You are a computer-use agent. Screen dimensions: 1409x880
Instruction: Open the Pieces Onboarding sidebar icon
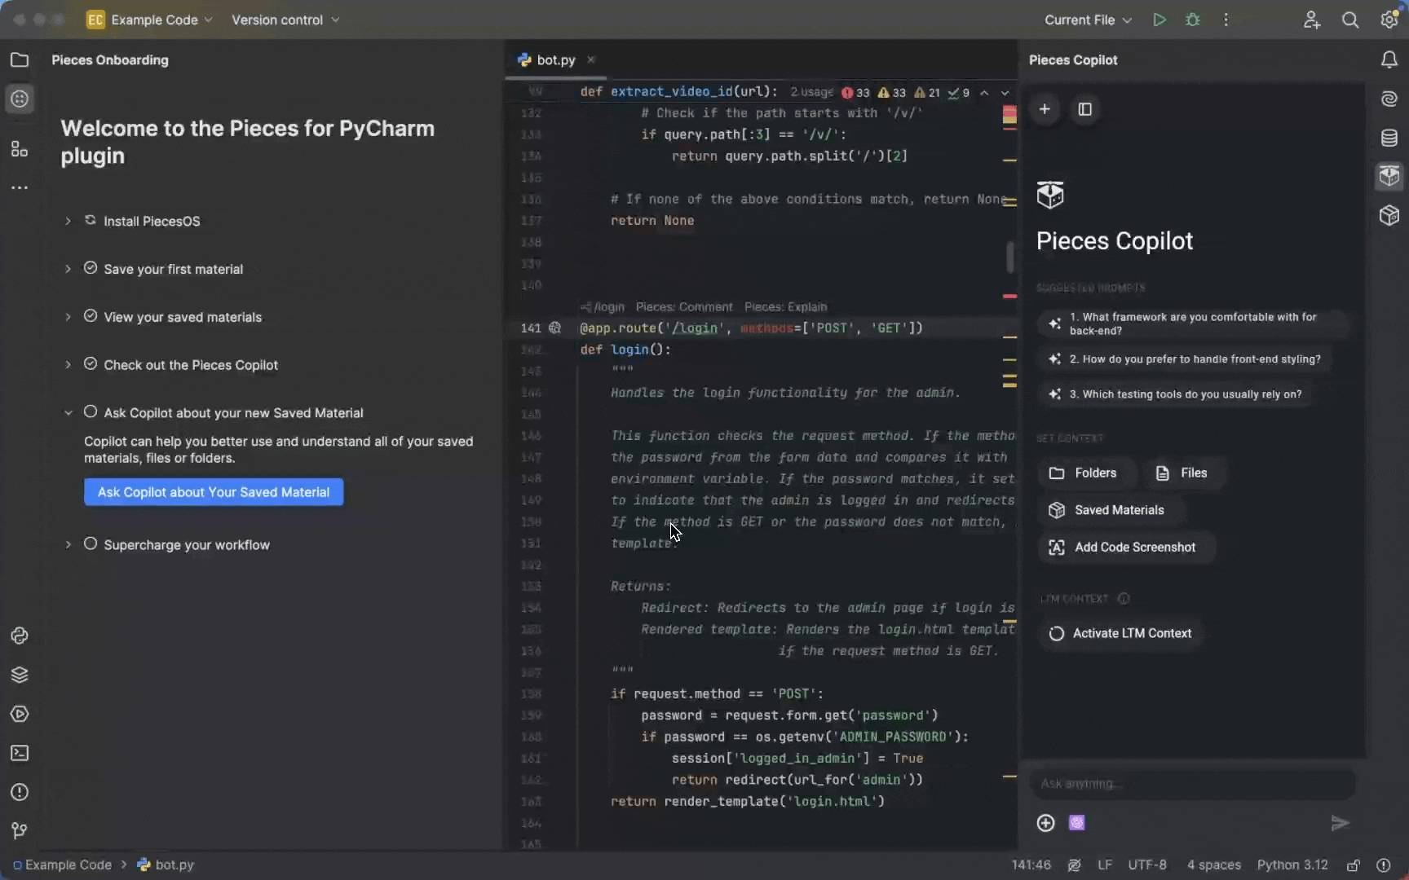click(20, 99)
